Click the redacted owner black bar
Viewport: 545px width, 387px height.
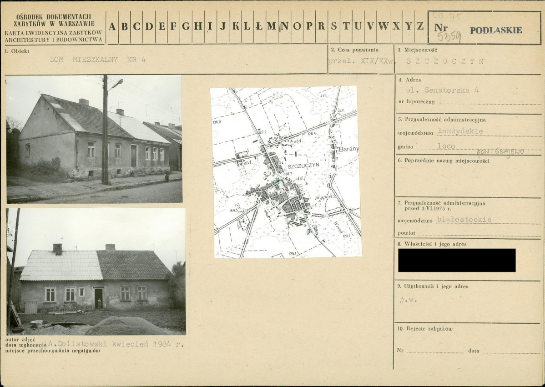[x=457, y=260]
